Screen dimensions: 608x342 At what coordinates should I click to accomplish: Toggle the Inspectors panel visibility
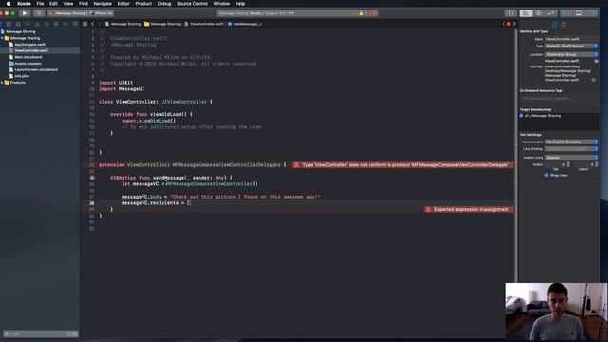[x=591, y=13]
